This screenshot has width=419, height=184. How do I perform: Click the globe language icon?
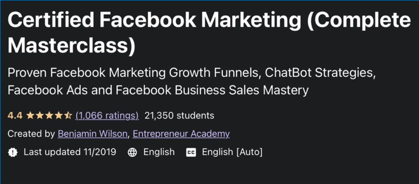(x=132, y=152)
